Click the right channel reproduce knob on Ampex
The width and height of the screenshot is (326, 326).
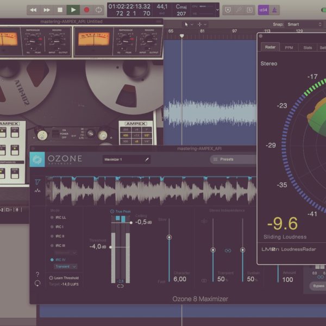(x=126, y=40)
